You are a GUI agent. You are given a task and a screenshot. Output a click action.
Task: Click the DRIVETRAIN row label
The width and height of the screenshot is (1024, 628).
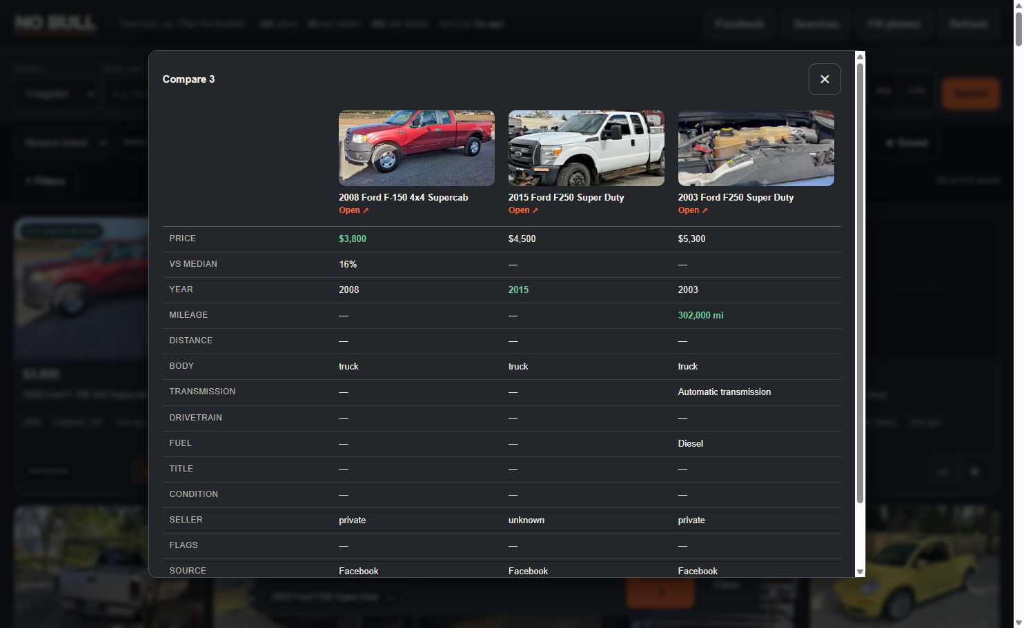[196, 418]
